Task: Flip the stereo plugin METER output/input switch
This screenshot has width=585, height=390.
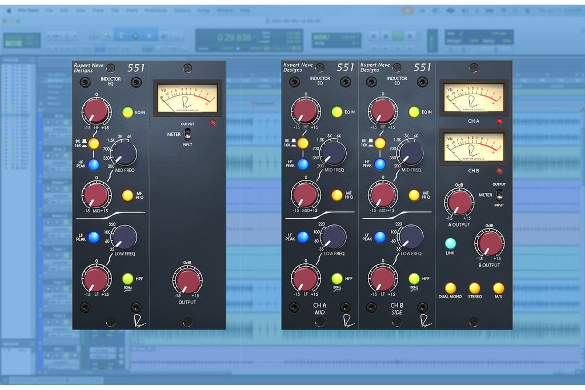Action: coord(499,195)
